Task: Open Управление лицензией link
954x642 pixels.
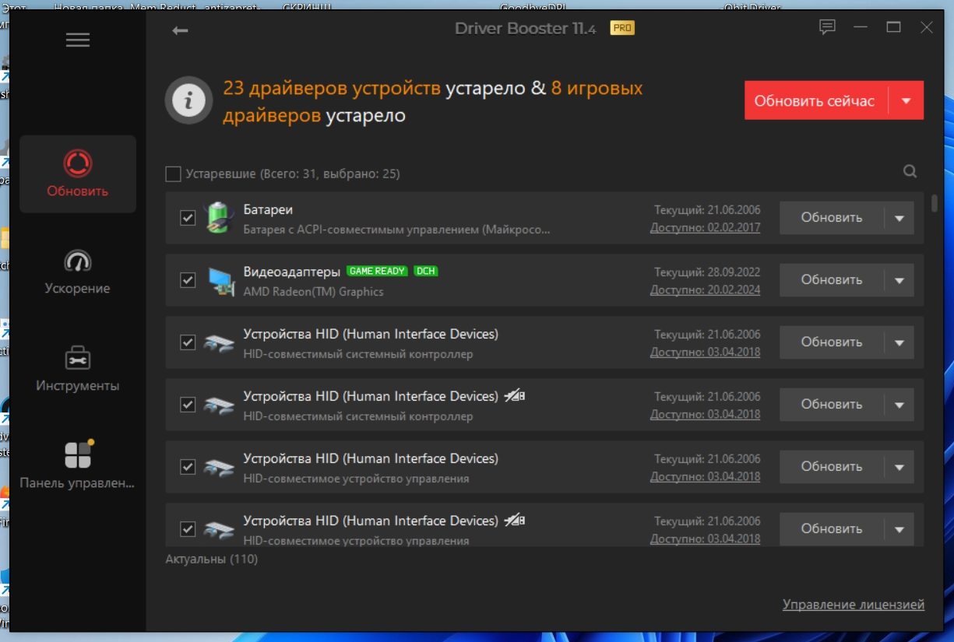Action: pos(854,605)
